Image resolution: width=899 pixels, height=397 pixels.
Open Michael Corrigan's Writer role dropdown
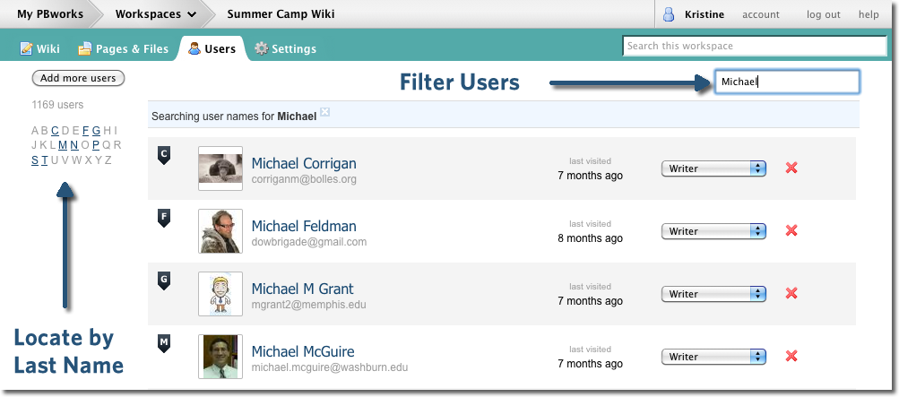tap(713, 168)
